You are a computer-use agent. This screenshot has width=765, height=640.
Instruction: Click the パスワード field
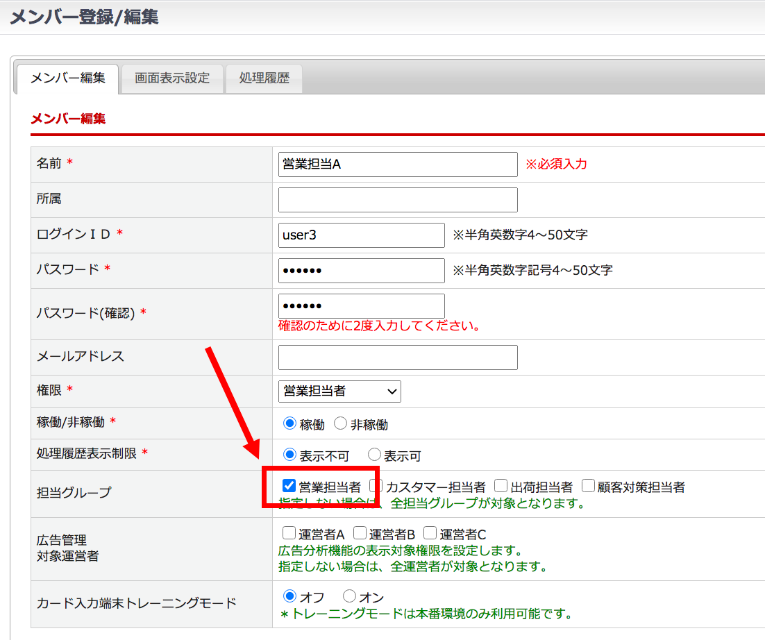tap(361, 271)
